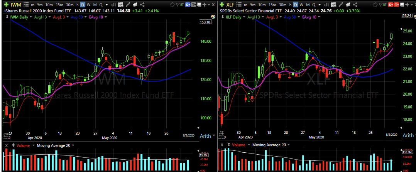This screenshot has width=416, height=172.
Task: Click the save disk icon in IWM chart
Action: tap(199, 5)
